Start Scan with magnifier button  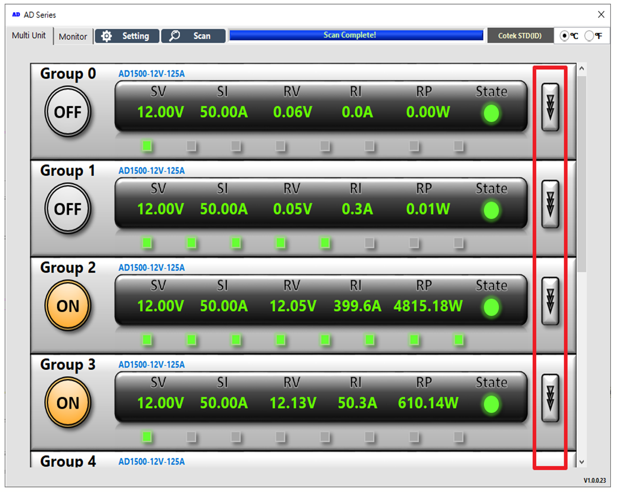[193, 36]
